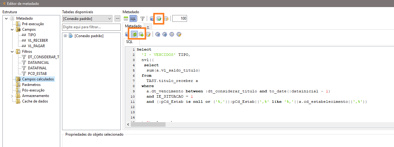Click the filter funnel toolbar icon
Screen dimensions: 394x147
[x=142, y=18]
